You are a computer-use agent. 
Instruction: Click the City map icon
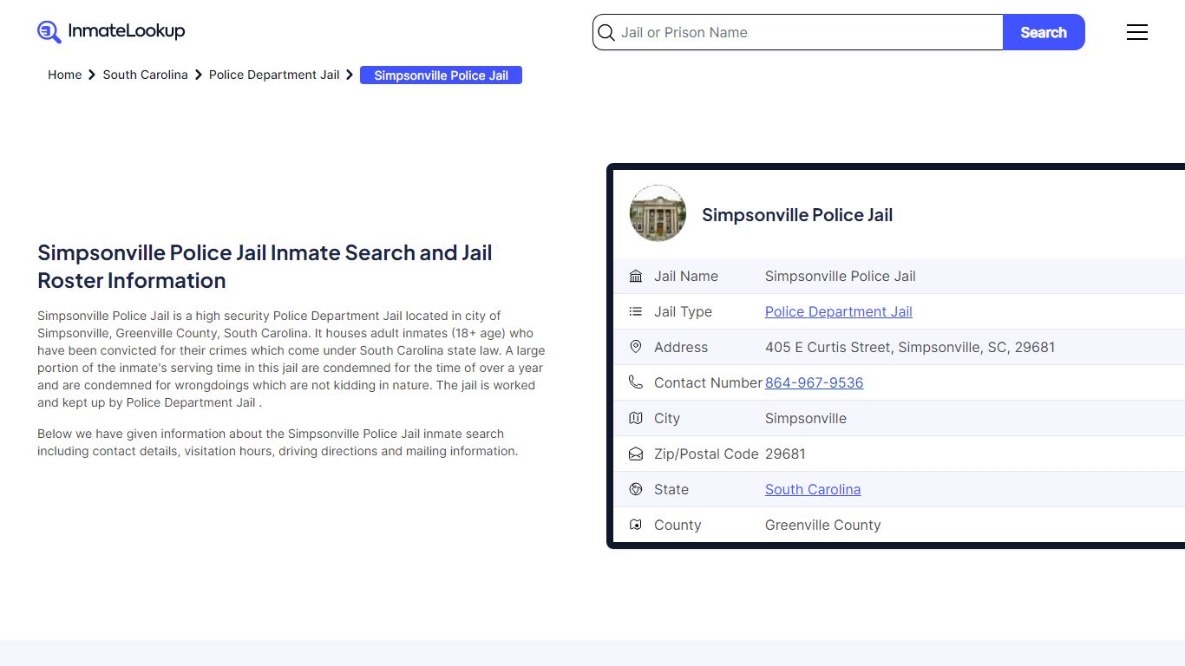pos(636,418)
